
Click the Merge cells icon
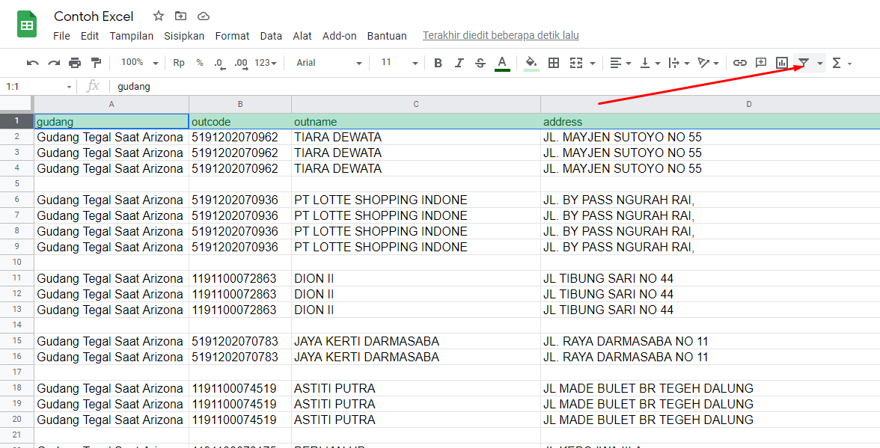[x=576, y=63]
